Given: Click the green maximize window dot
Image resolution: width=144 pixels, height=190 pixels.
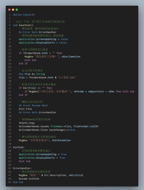Looking at the screenshot, I should pos(17,10).
